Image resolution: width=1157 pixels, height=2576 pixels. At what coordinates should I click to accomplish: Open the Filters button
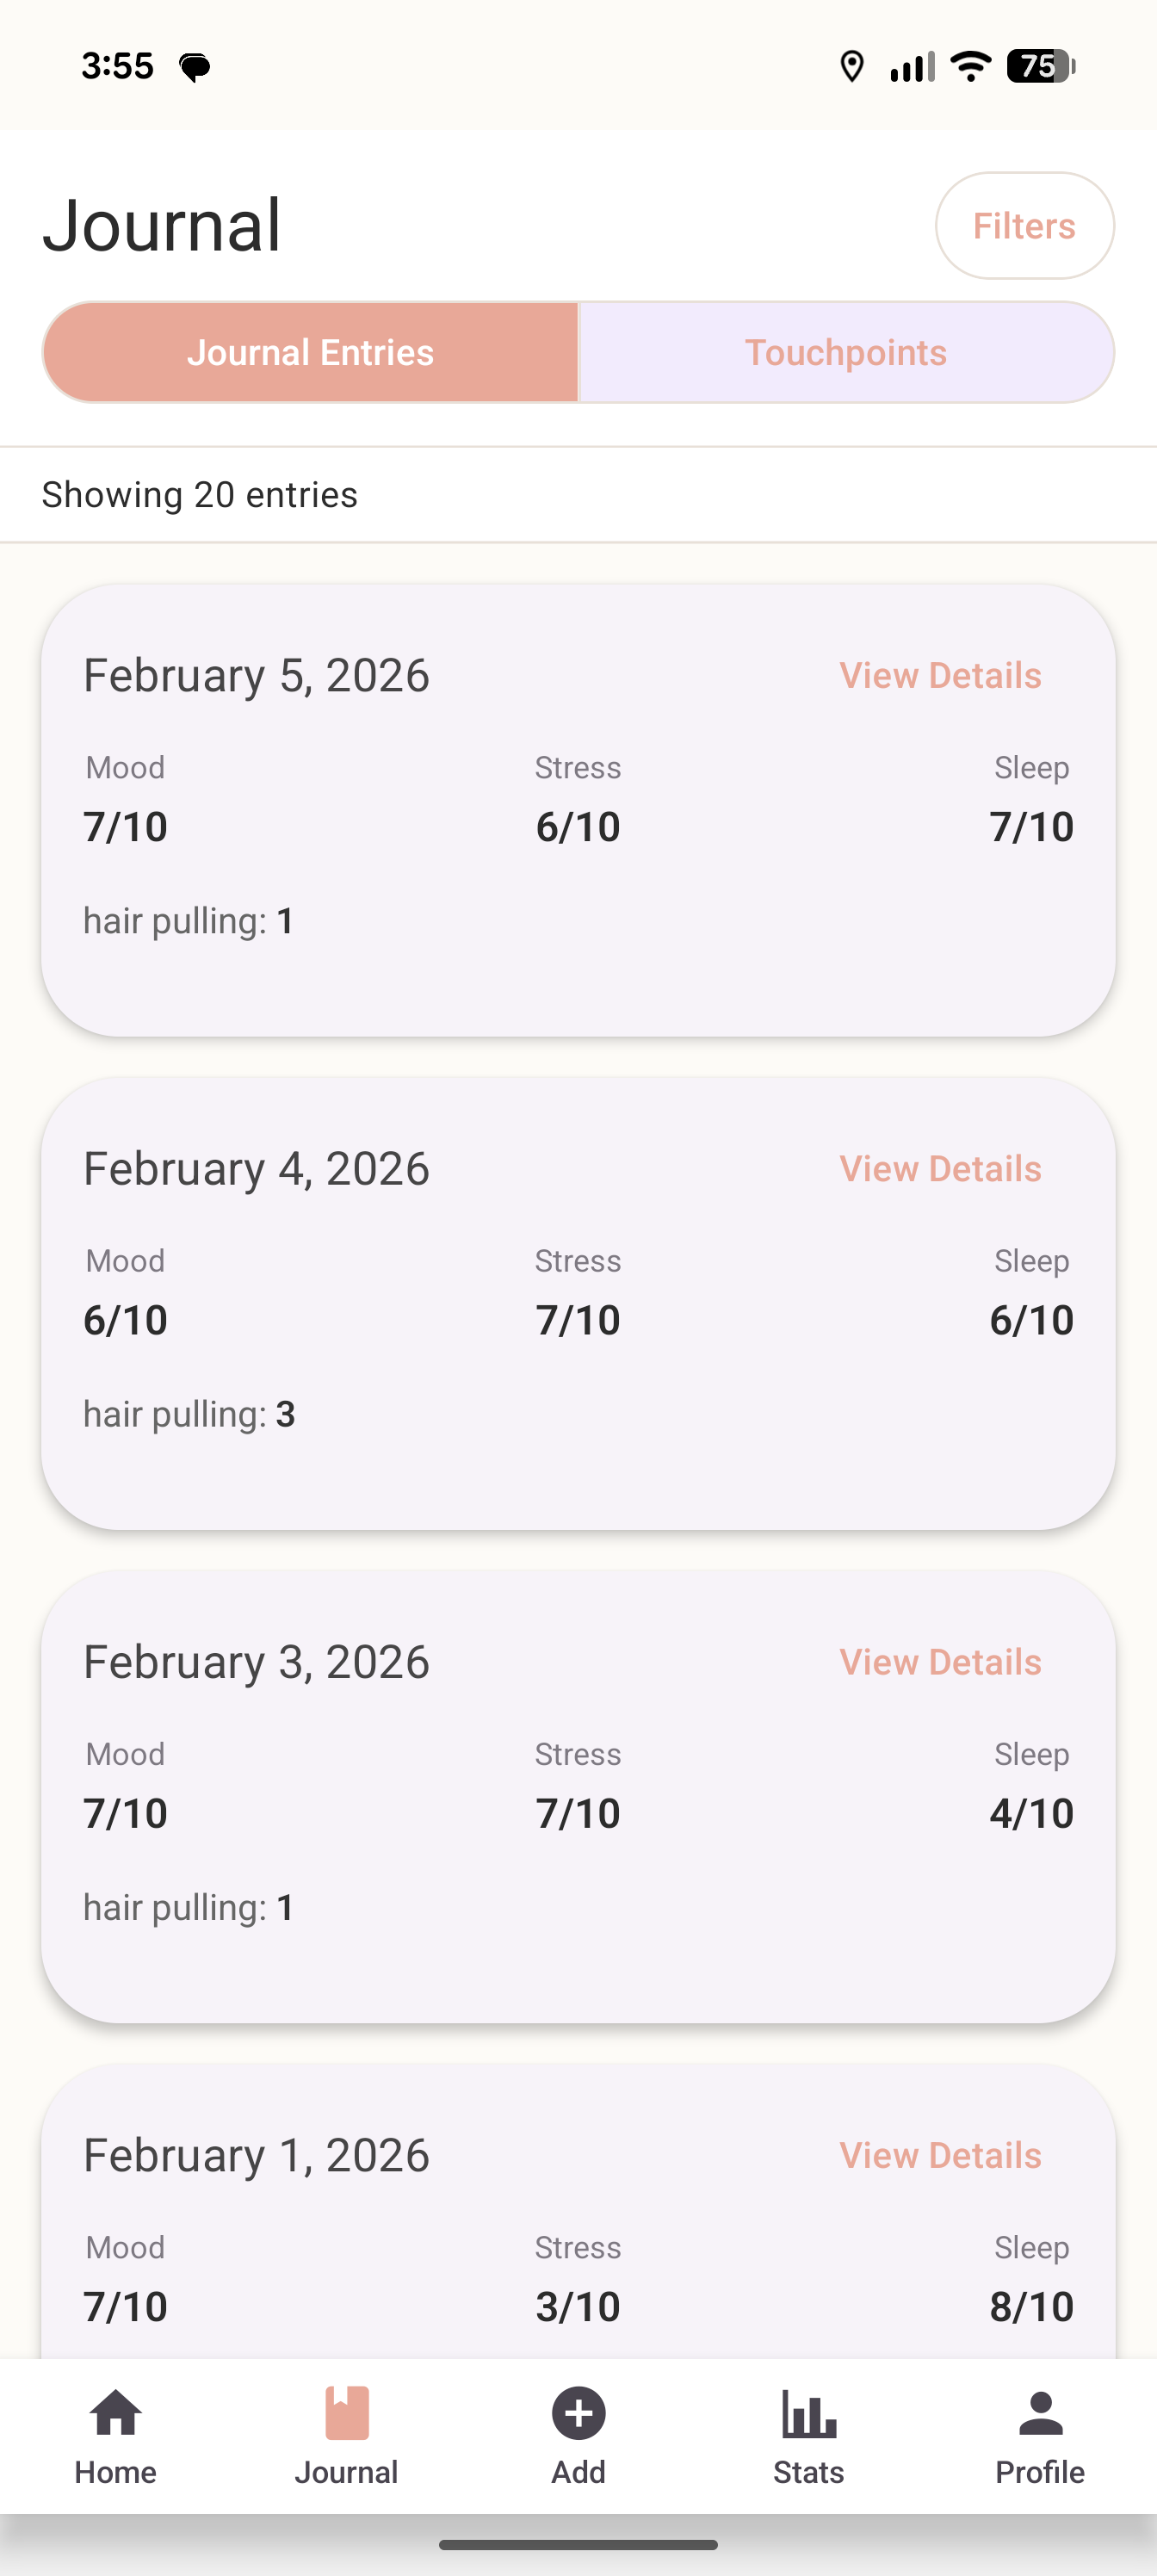pos(1024,226)
